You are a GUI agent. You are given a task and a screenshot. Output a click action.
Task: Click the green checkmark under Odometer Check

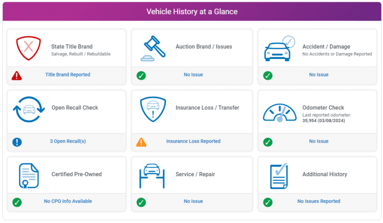[x=268, y=142]
